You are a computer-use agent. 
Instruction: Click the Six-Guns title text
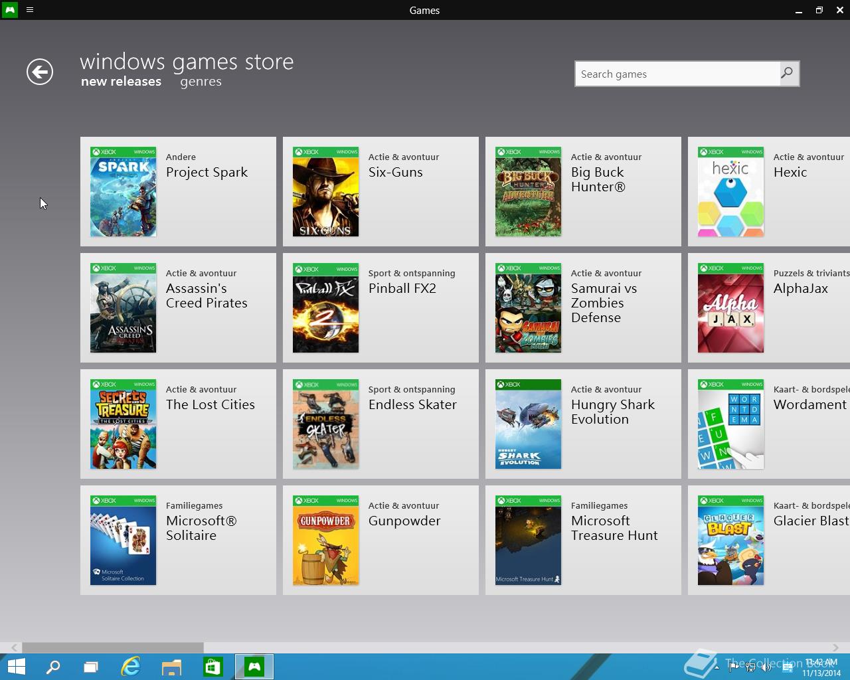[396, 173]
